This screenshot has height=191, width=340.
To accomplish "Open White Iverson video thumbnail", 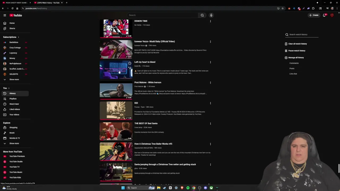I will point(116,91).
